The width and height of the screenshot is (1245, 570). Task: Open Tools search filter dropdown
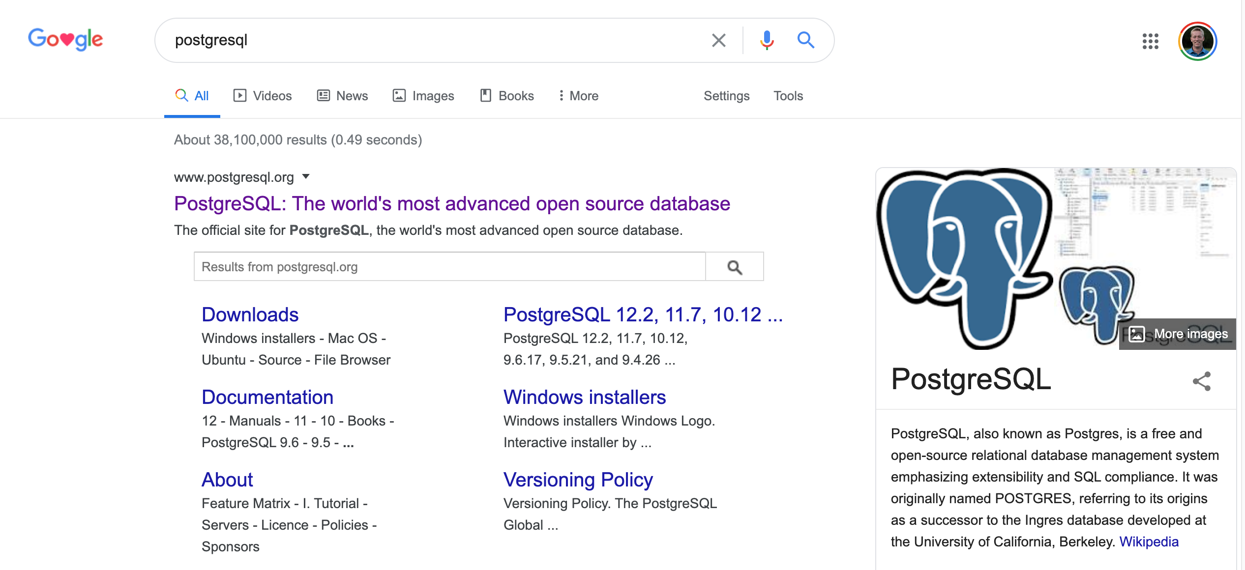pos(788,96)
